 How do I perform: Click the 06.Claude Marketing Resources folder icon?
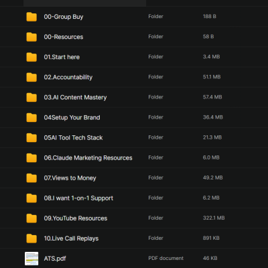point(31,158)
